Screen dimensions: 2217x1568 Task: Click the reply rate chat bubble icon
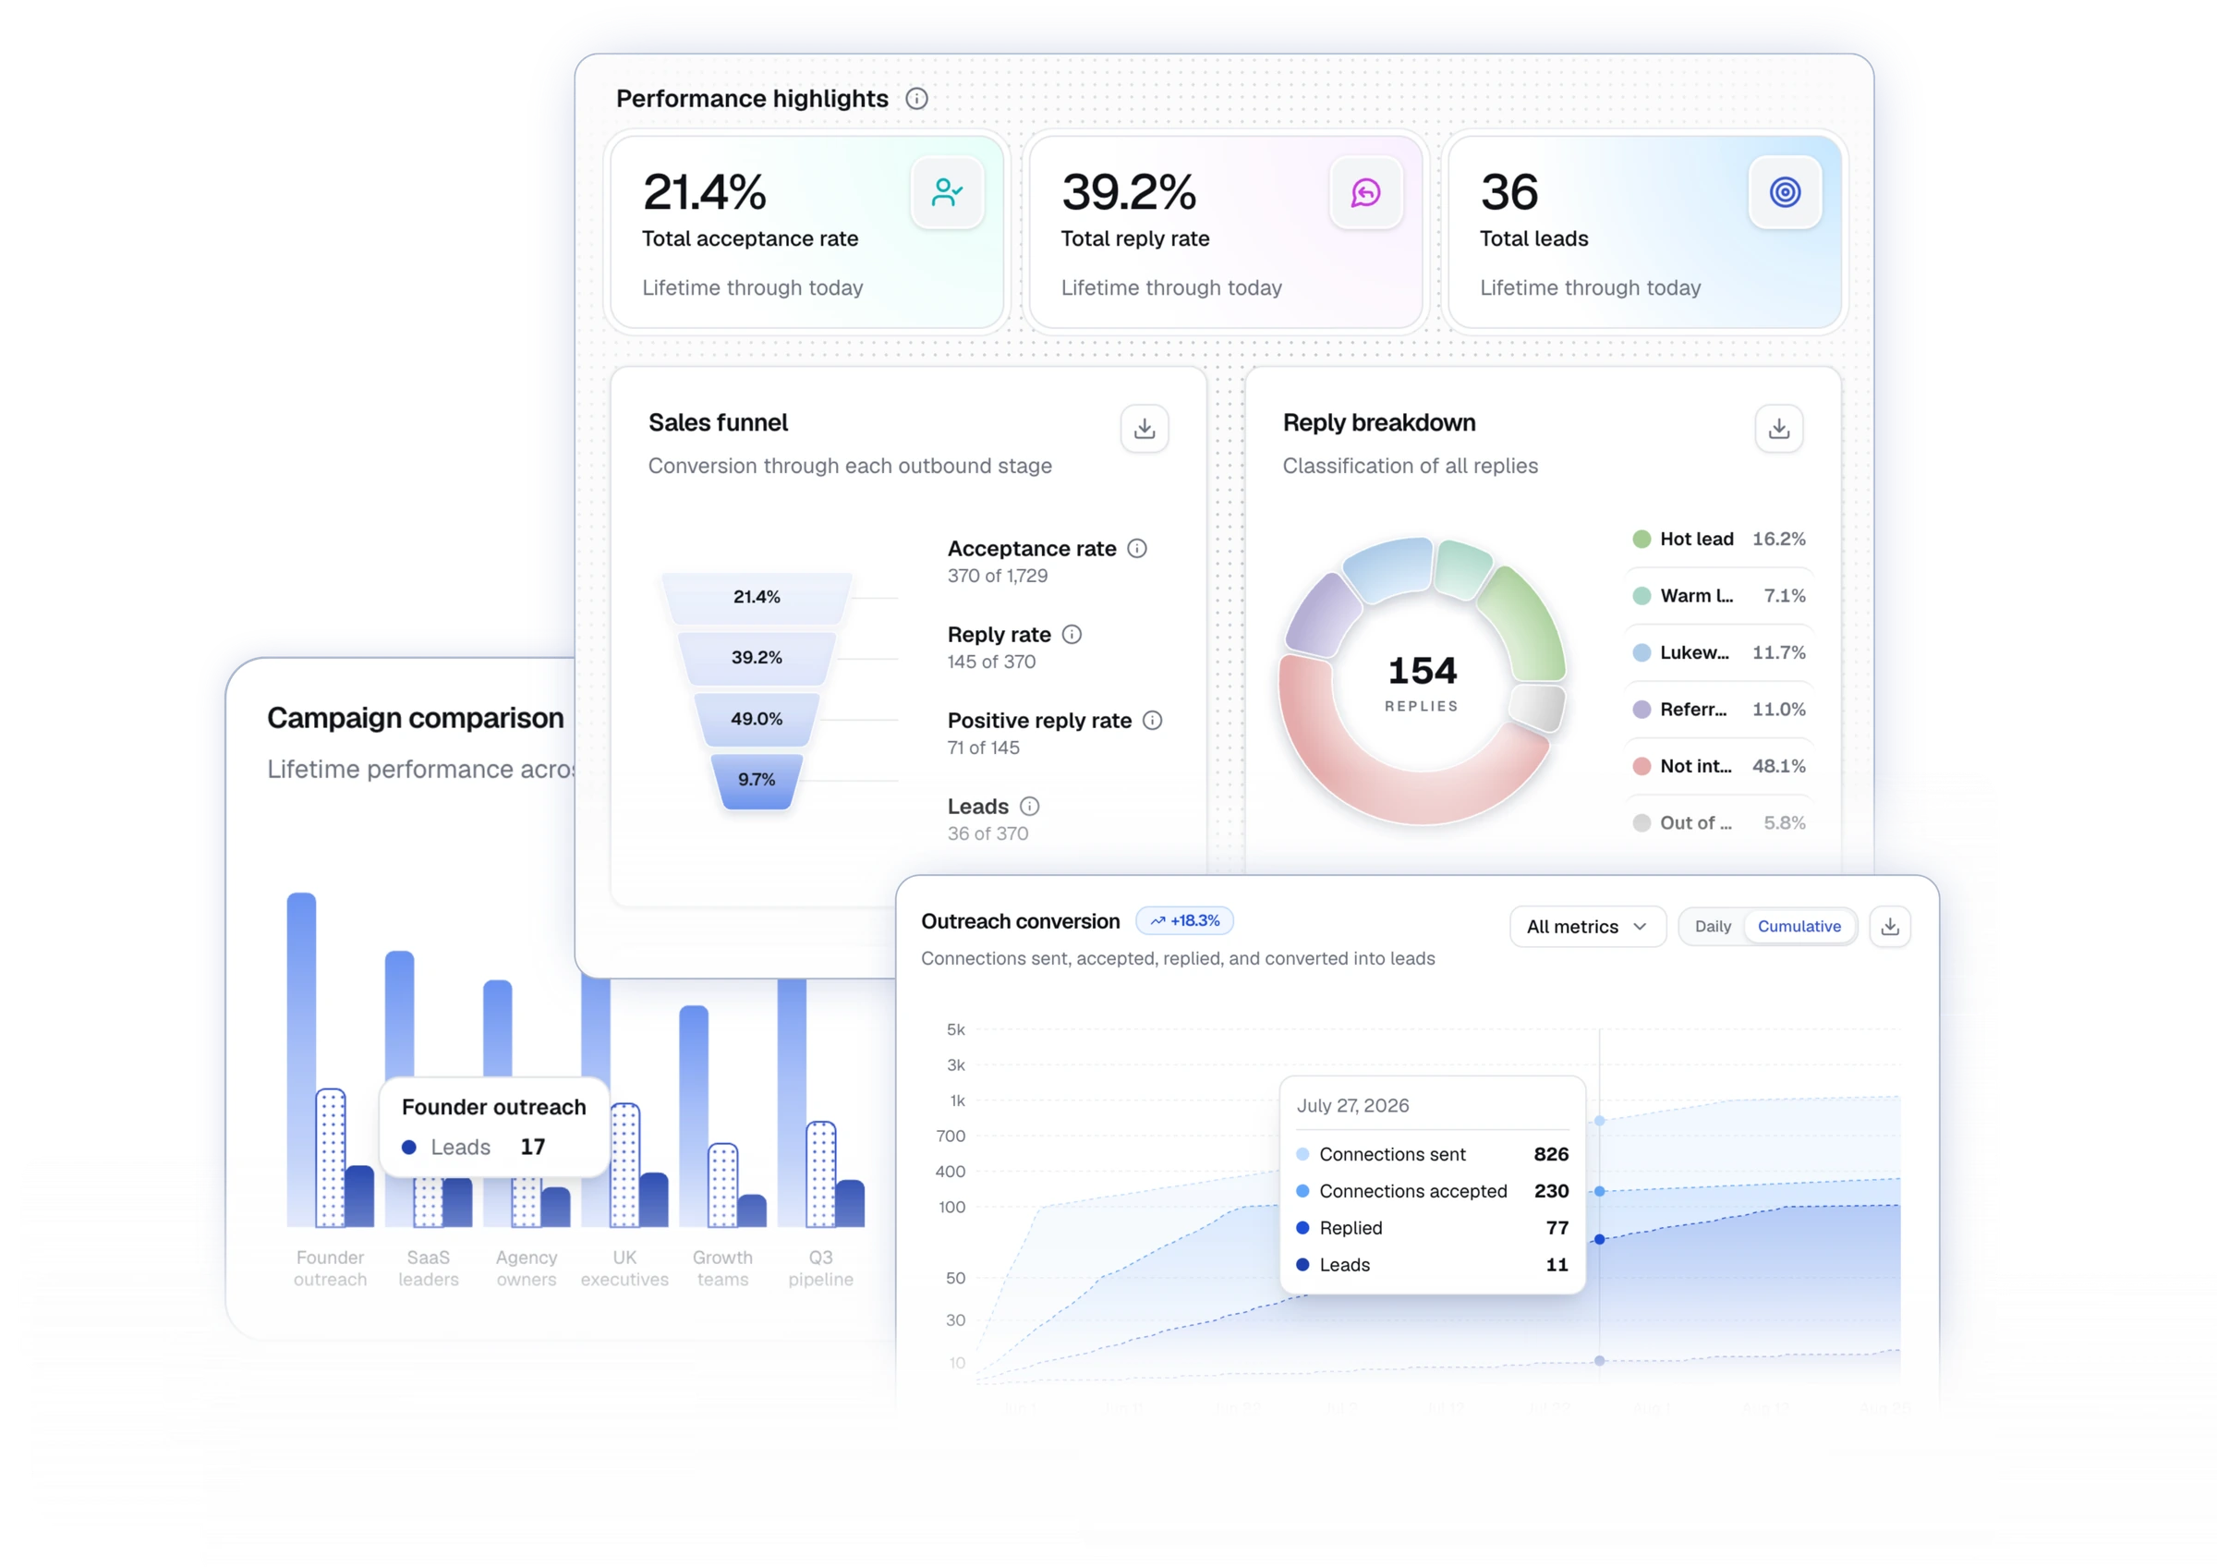point(1365,192)
